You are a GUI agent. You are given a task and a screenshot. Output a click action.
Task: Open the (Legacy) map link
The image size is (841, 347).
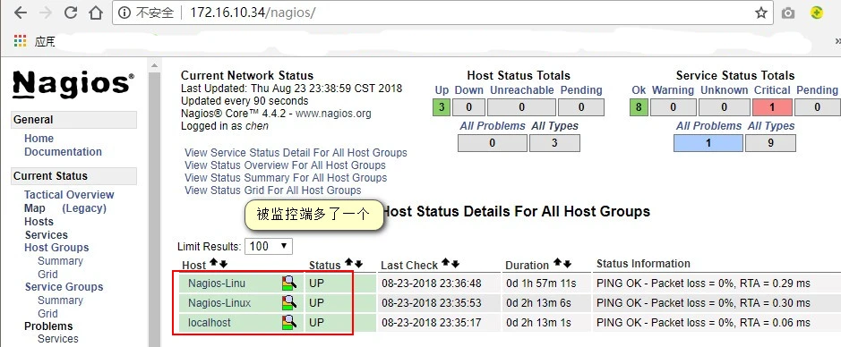coord(84,208)
